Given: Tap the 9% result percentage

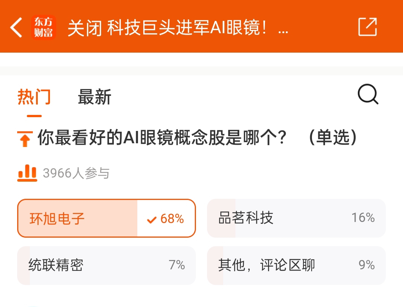Looking at the screenshot, I should click(x=366, y=265).
